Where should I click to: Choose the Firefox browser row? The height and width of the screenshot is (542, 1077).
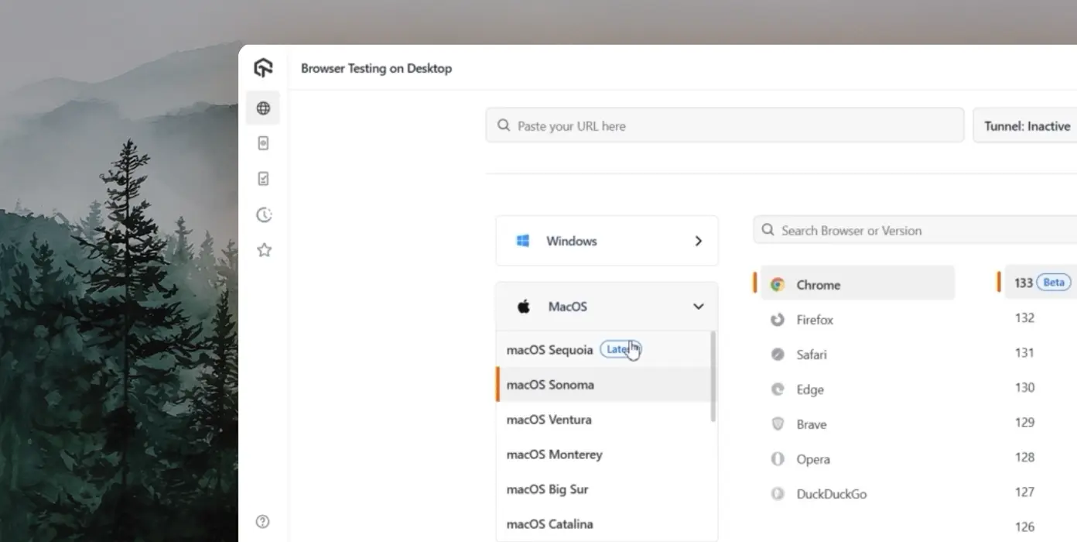(x=857, y=320)
